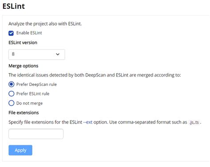Click the 'Merge options' section heading
This screenshot has height=167, width=210.
[x=23, y=66]
